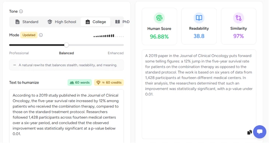This screenshot has height=143, width=269.
Task: Click the Mode info icon
Action: 41,35
